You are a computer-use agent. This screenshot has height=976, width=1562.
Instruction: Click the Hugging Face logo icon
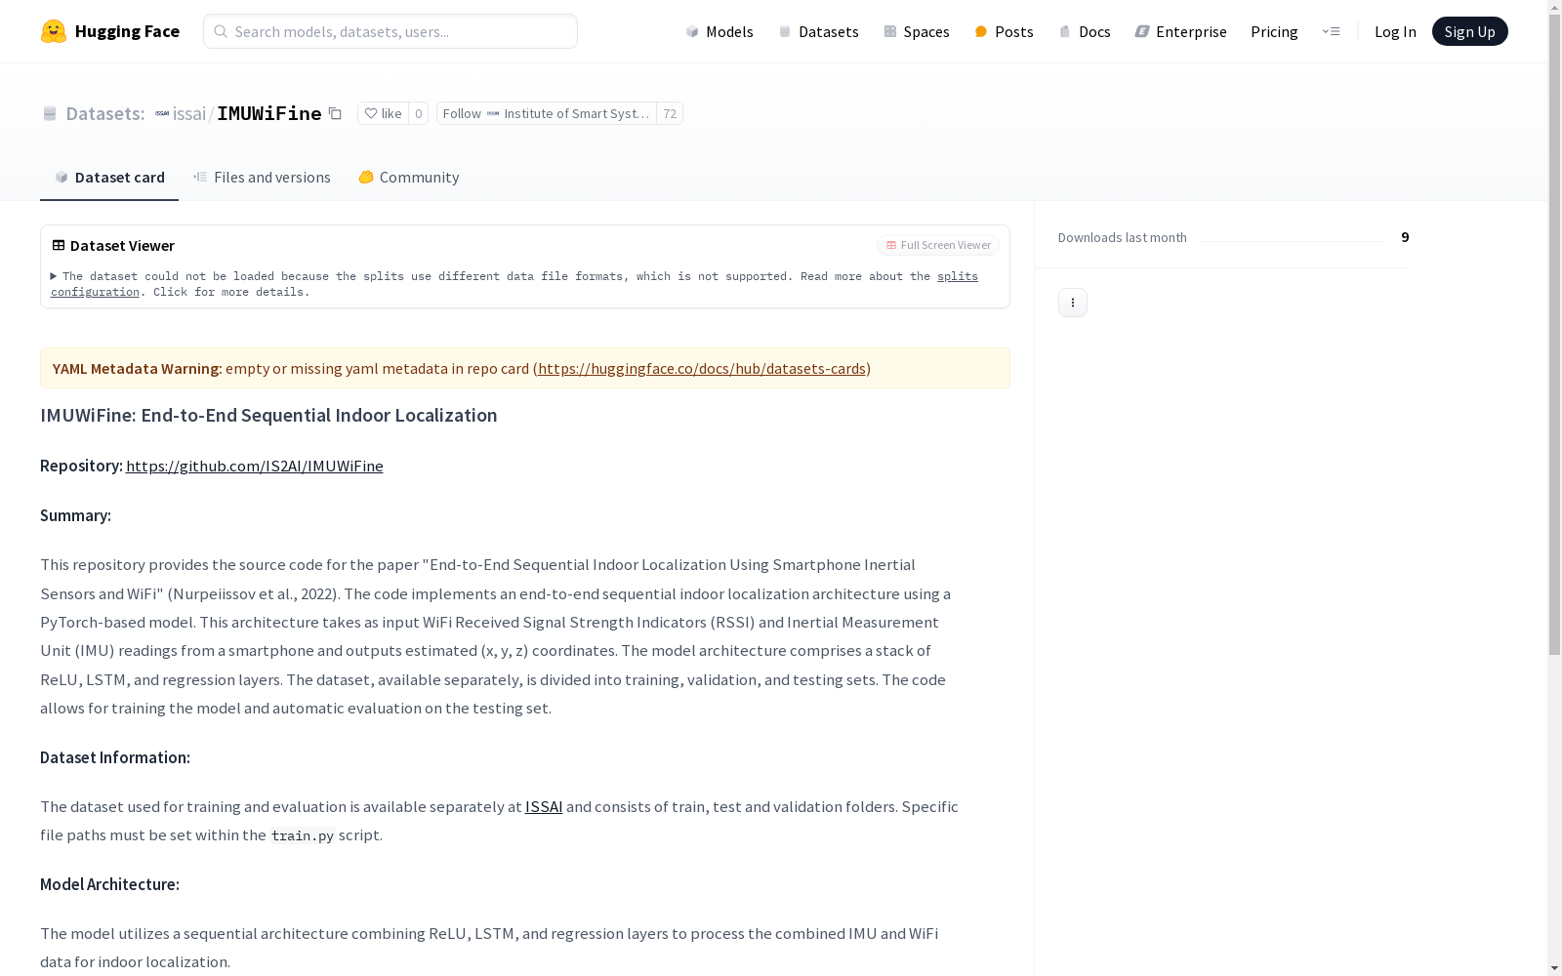(x=54, y=31)
